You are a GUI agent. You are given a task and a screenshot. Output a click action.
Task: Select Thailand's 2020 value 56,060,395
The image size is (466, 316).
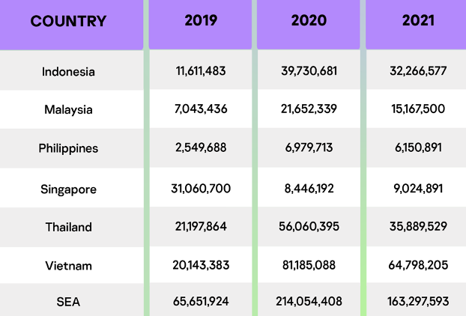[x=309, y=227]
